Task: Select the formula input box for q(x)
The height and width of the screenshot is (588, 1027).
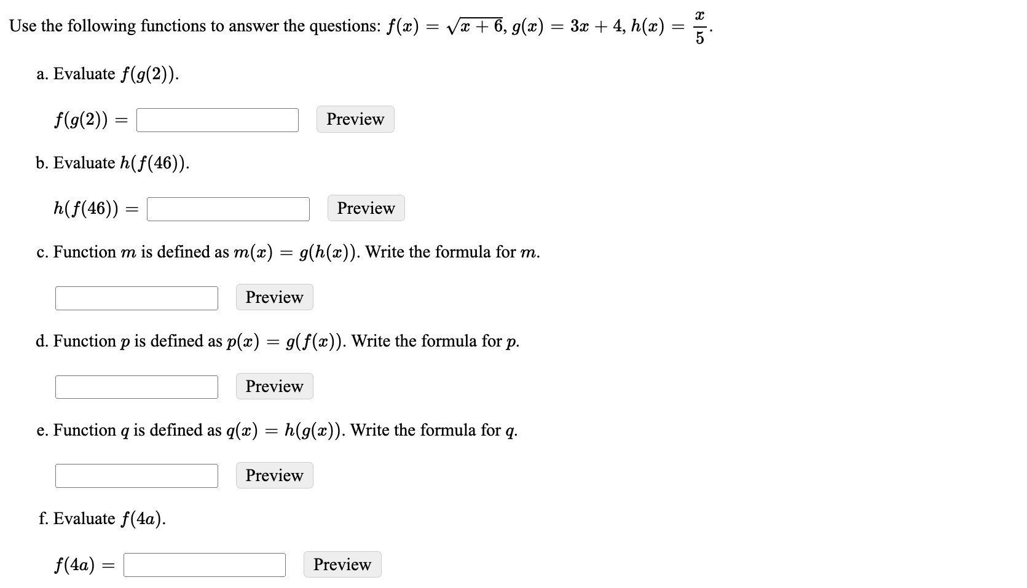Action: click(136, 476)
